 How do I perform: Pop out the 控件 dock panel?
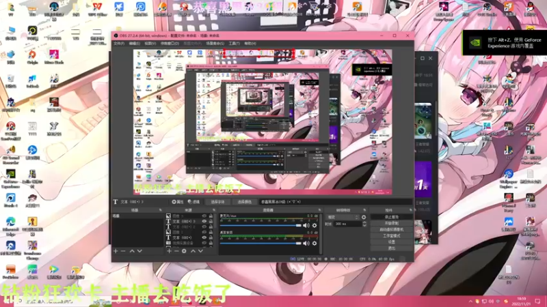(411, 210)
